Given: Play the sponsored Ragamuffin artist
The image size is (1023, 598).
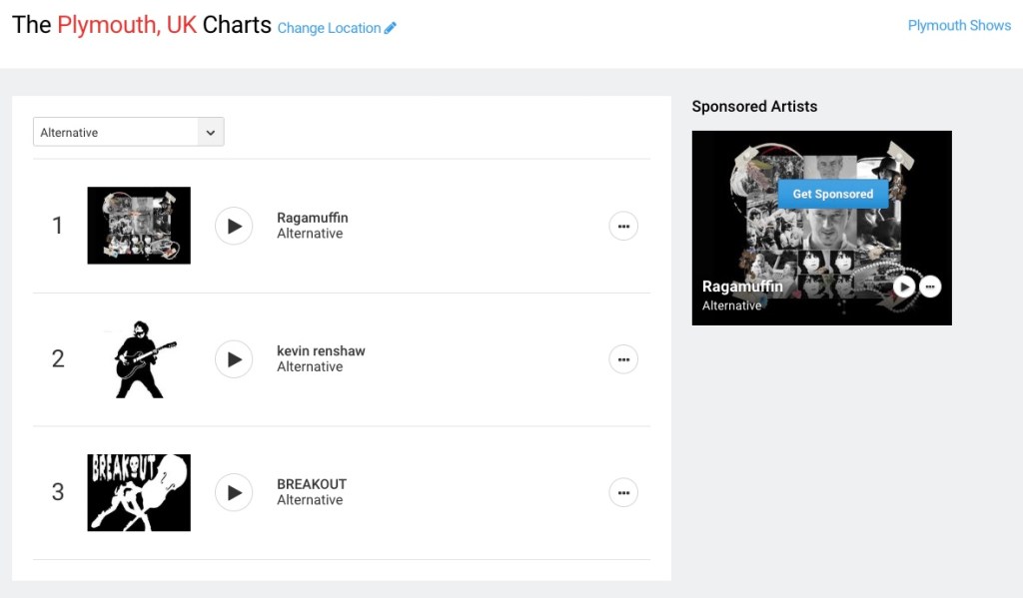Looking at the screenshot, I should (903, 287).
